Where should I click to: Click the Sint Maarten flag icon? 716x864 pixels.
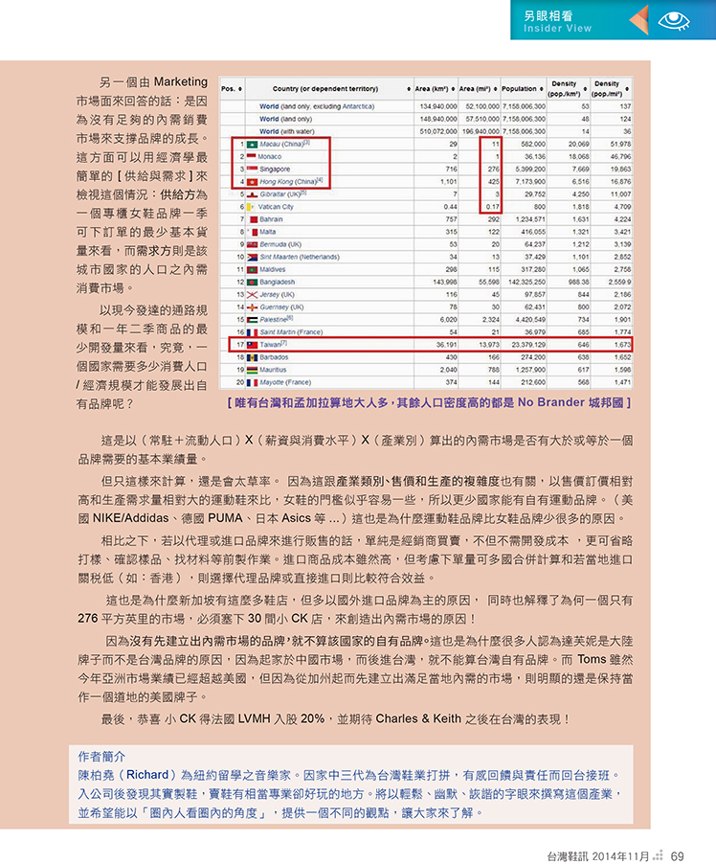[253, 258]
